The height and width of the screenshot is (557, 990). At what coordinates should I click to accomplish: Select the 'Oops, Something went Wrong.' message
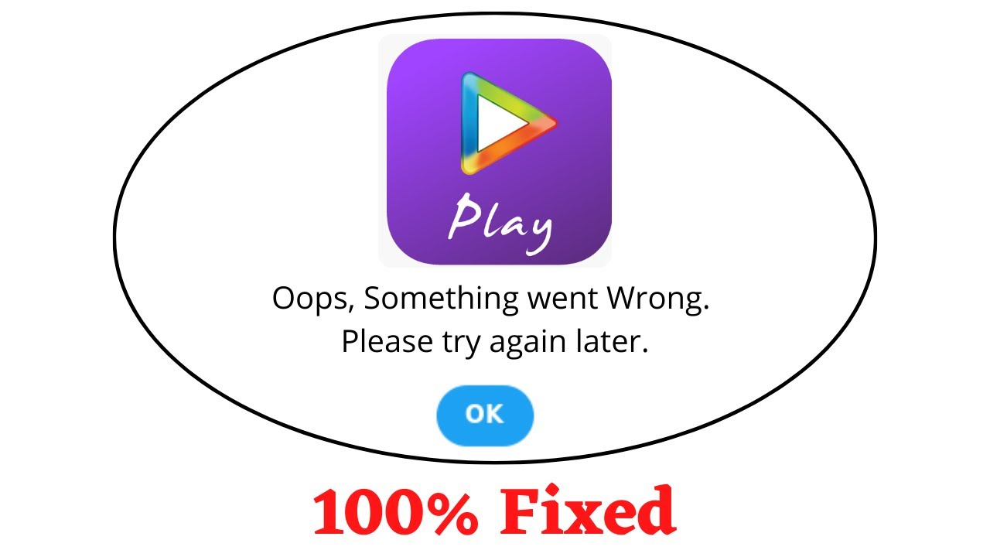491,299
